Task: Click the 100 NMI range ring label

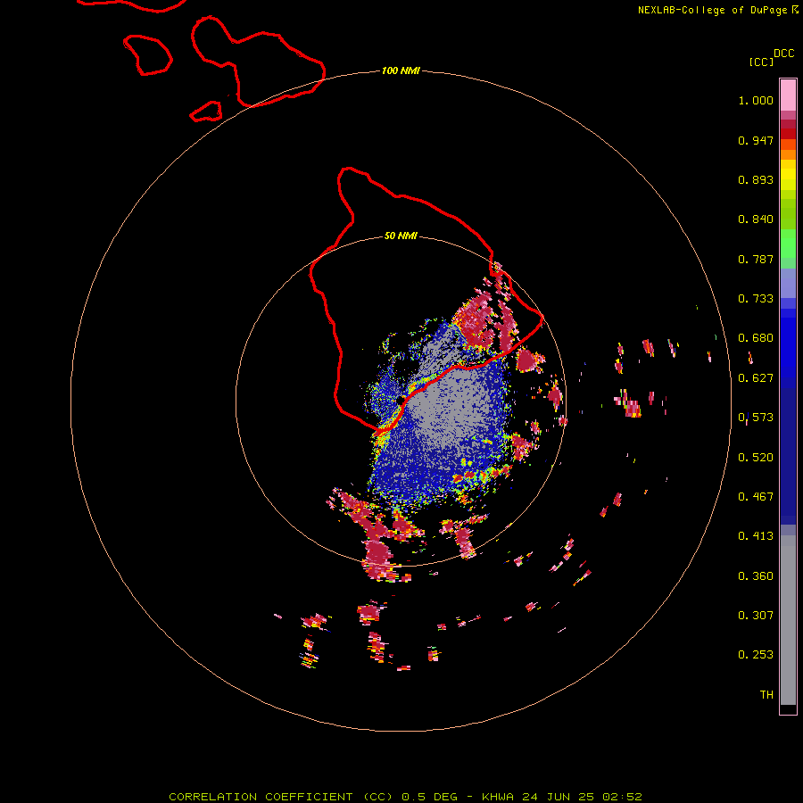Action: [x=401, y=70]
